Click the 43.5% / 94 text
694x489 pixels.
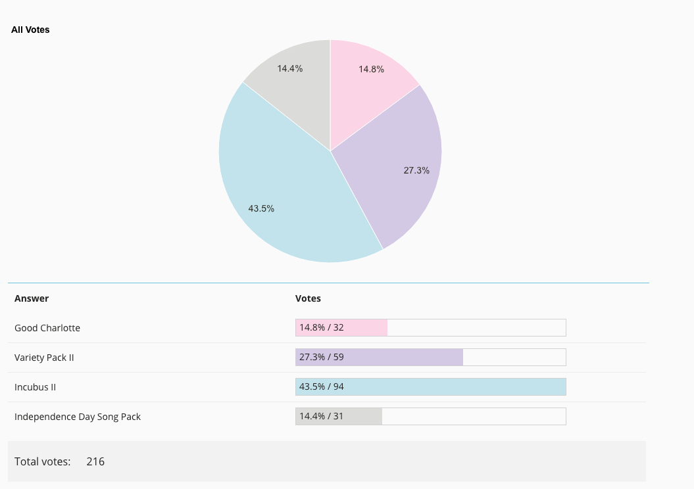pyautogui.click(x=321, y=387)
